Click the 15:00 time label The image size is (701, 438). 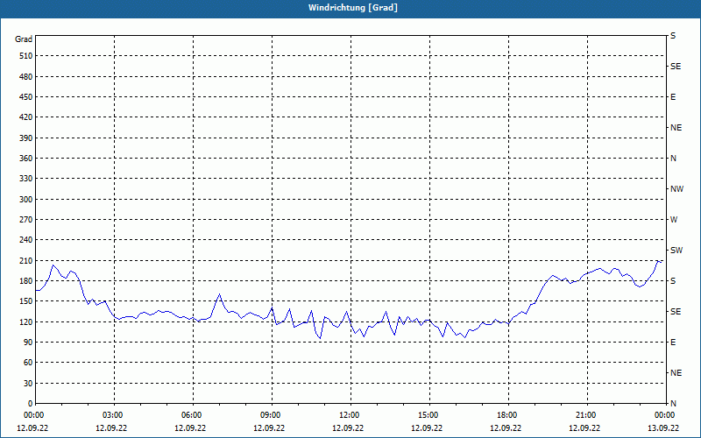tap(429, 414)
